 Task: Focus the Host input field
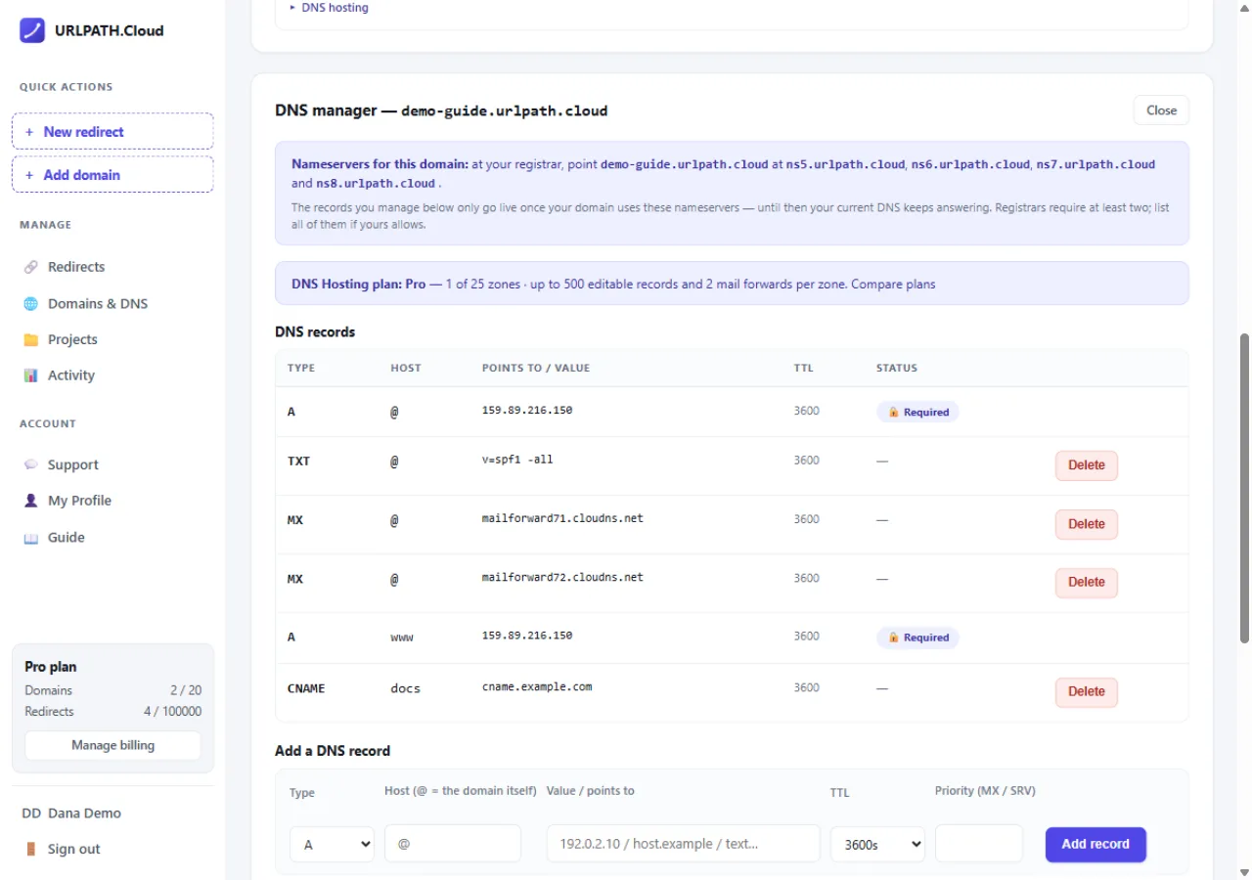pyautogui.click(x=453, y=844)
